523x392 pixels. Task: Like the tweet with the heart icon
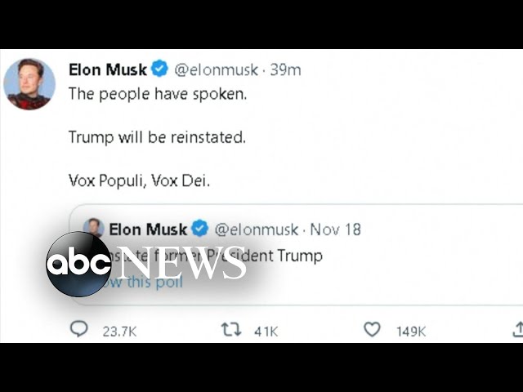[372, 329]
